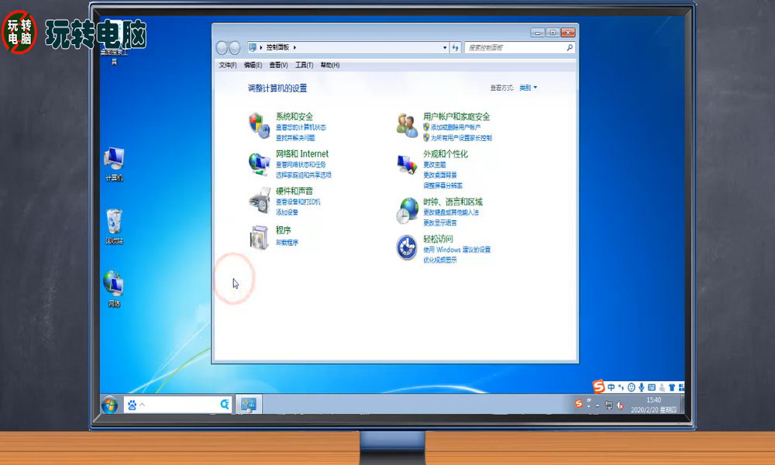Viewport: 775px width, 465px height.
Task: Open the Ease of Access icon
Action: tap(407, 247)
